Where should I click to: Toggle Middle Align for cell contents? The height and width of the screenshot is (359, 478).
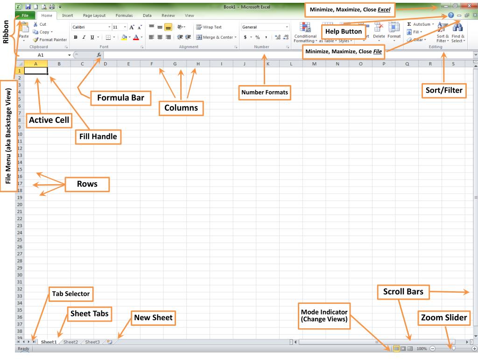tap(160, 27)
